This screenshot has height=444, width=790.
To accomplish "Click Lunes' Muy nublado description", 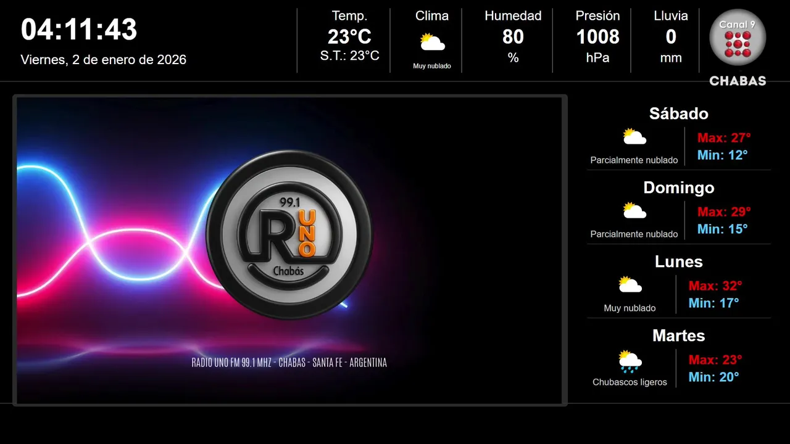I will (x=630, y=308).
